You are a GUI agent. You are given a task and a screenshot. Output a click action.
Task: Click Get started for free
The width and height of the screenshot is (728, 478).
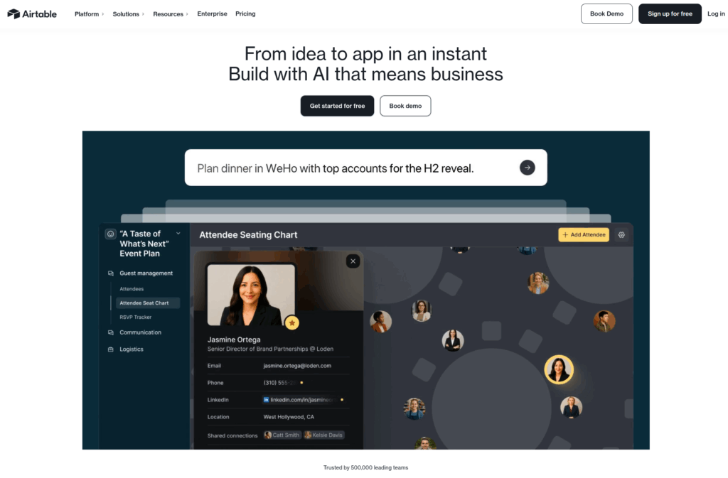[337, 106]
